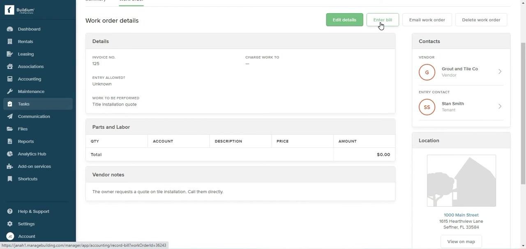
Task: Click the 'Stan Smith' contact name
Action: tap(453, 104)
